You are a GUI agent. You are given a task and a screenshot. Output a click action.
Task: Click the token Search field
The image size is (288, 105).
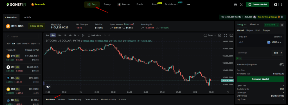(22, 37)
